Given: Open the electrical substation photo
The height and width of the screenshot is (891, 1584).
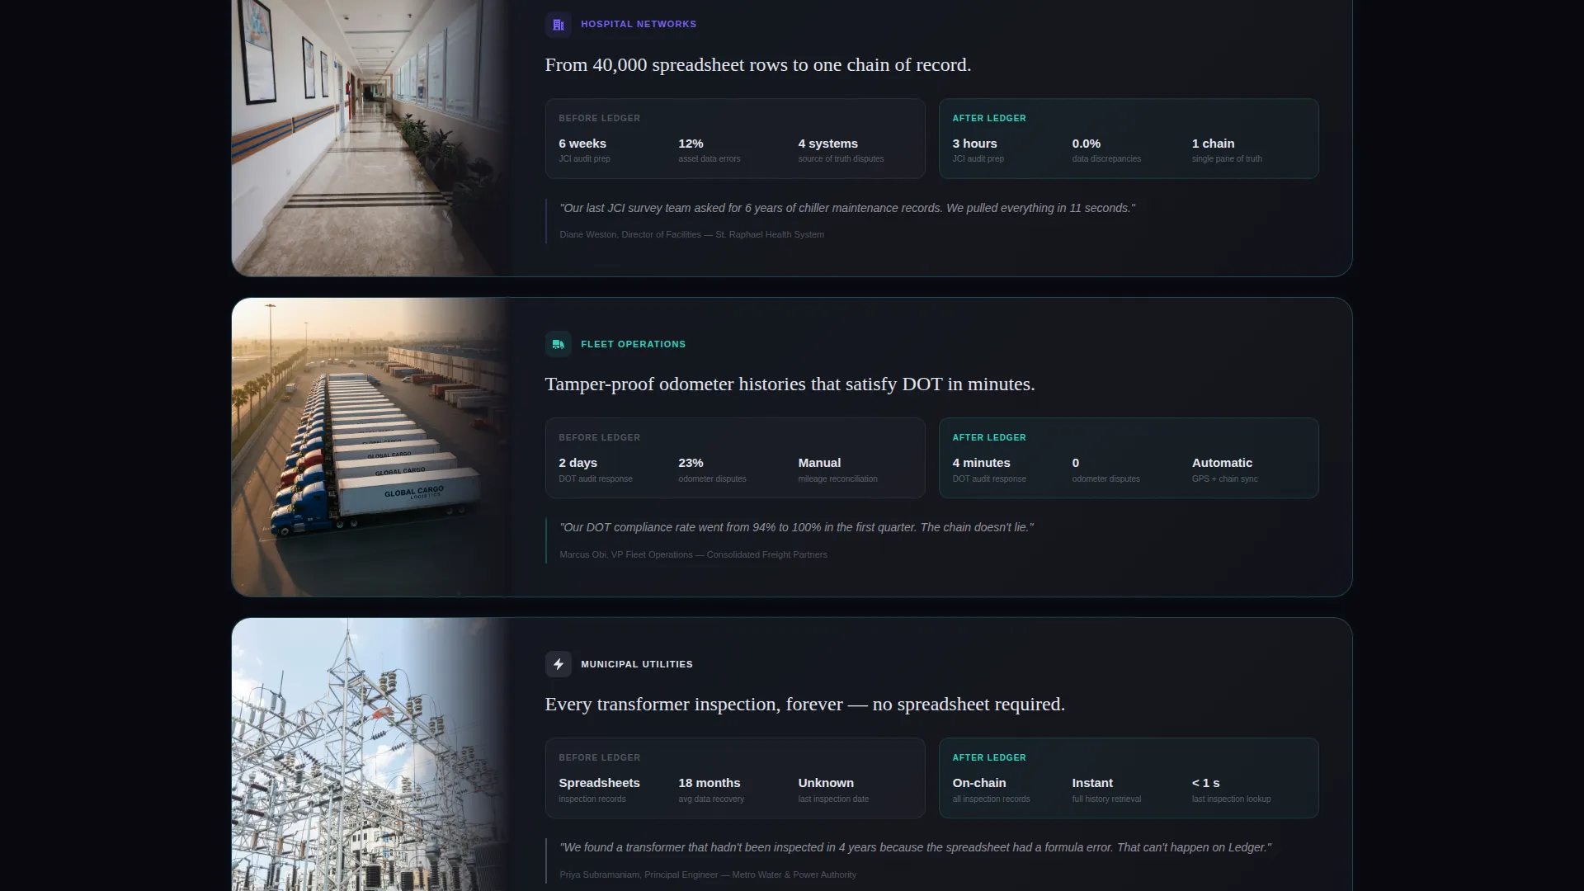Looking at the screenshot, I should coord(372,754).
